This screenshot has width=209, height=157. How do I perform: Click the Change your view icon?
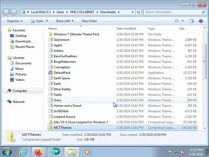tap(177, 21)
